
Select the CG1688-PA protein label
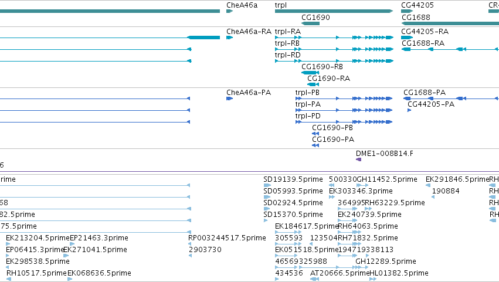click(425, 93)
